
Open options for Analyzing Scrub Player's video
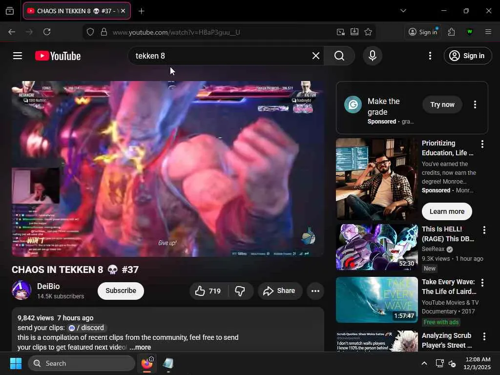[484, 336]
